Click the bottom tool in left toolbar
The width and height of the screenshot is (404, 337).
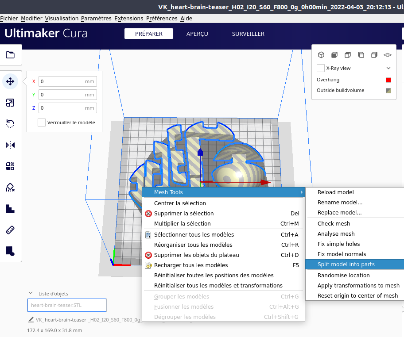pos(10,251)
